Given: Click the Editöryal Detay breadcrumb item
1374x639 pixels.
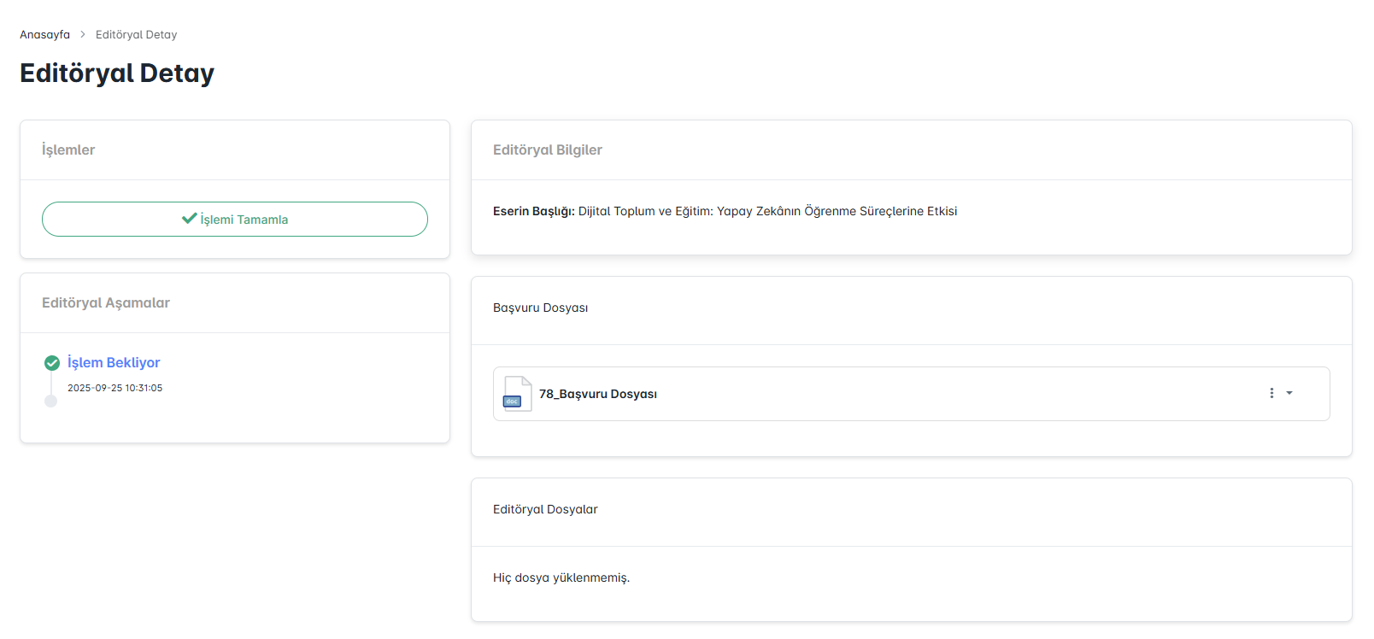Looking at the screenshot, I should click(x=136, y=35).
